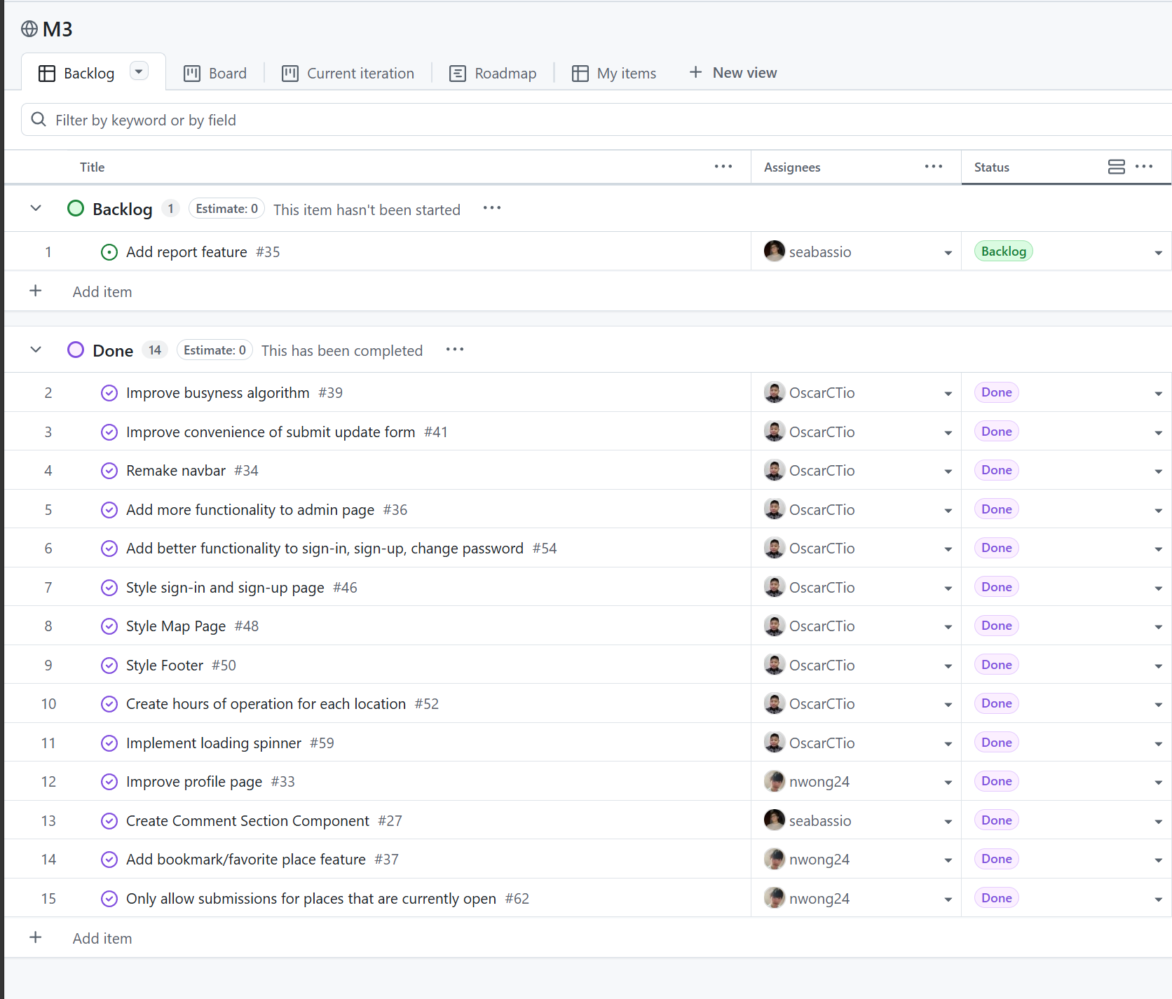
Task: Open assignee dropdown for Style Footer
Action: pyautogui.click(x=948, y=666)
